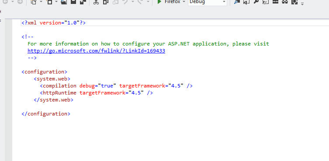Click the last window layout toolbar icon
329x161 pixels.
click(x=294, y=2)
